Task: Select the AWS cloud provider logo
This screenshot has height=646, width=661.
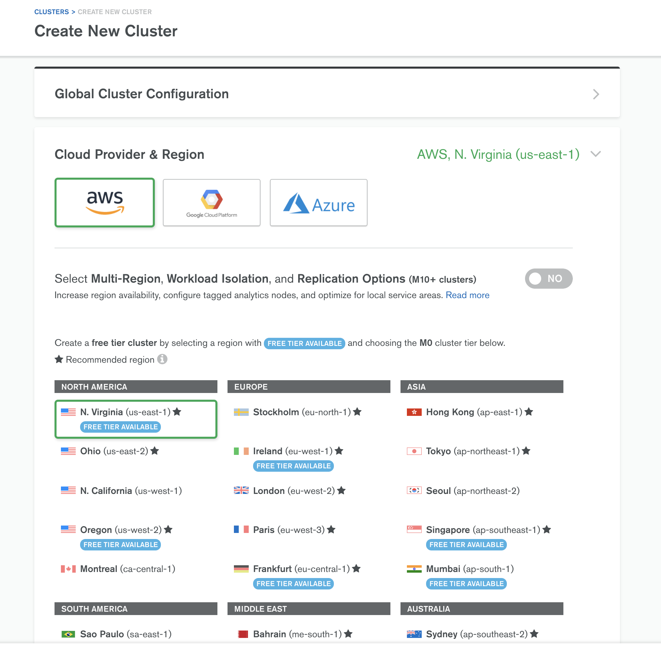Action: [x=105, y=203]
